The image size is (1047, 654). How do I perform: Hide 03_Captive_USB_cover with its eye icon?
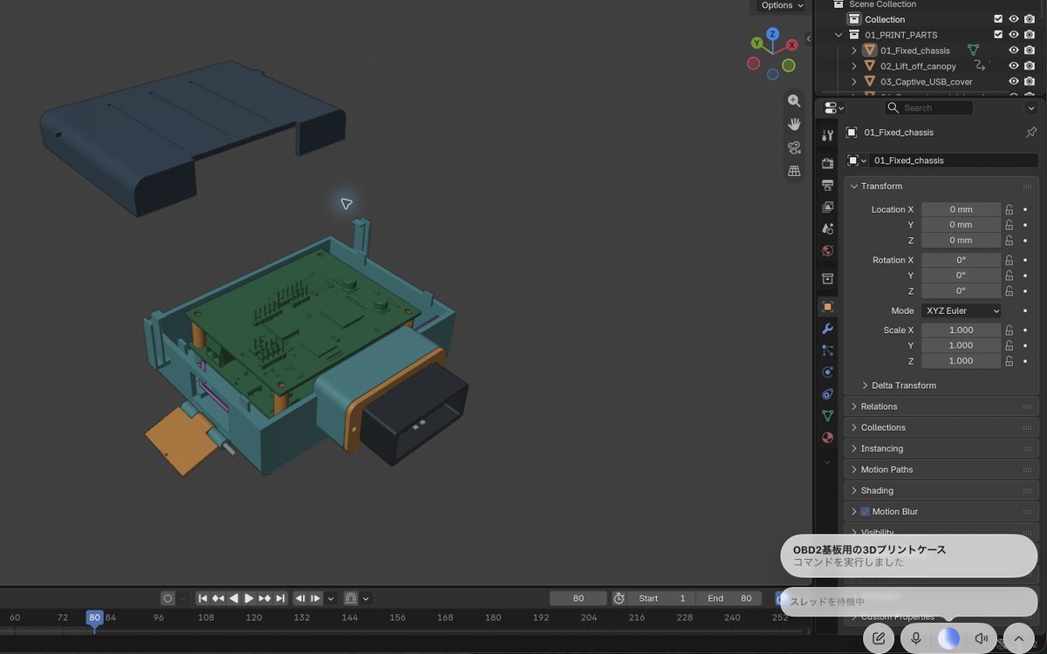coord(1014,82)
